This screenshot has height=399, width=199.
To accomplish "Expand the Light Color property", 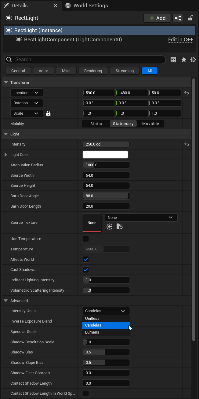I will pyautogui.click(x=6, y=155).
